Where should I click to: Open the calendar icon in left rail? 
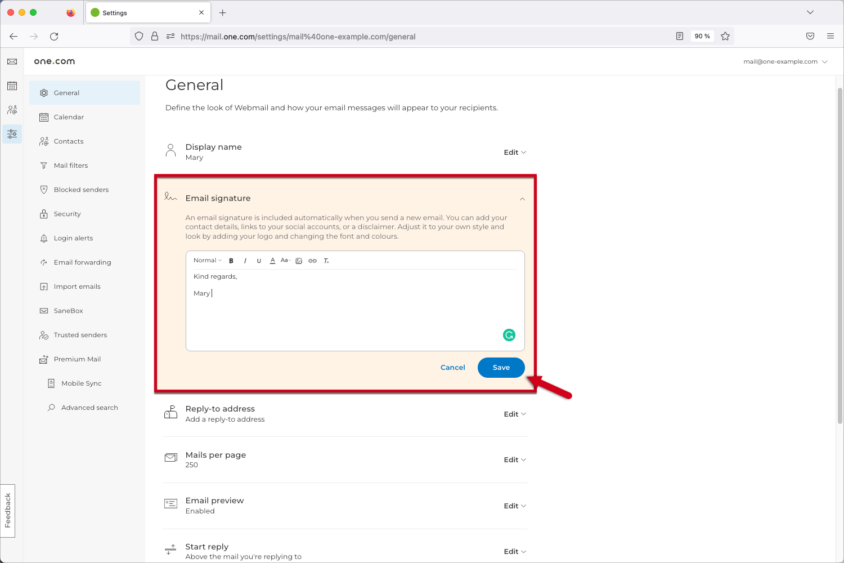(12, 86)
